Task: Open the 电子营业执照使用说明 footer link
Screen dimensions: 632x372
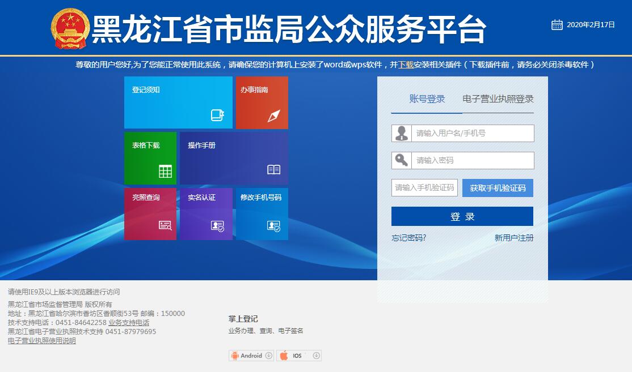Action: click(x=42, y=341)
